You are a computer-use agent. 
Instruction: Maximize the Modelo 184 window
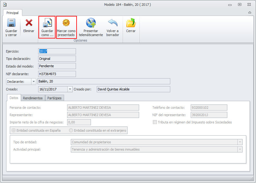(x=240, y=5)
